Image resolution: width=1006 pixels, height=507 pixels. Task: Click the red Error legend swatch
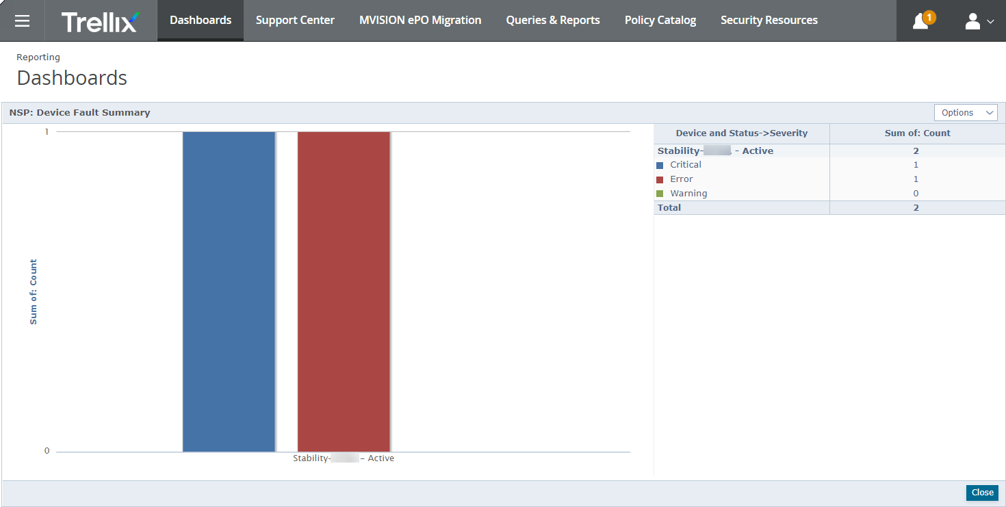(660, 179)
